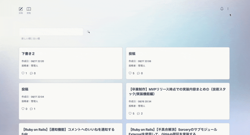This screenshot has width=250, height=135.
Task: Open the 下書き２ post title
Action: coord(28,54)
